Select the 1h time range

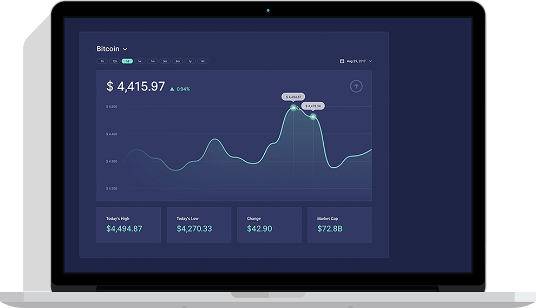click(102, 61)
